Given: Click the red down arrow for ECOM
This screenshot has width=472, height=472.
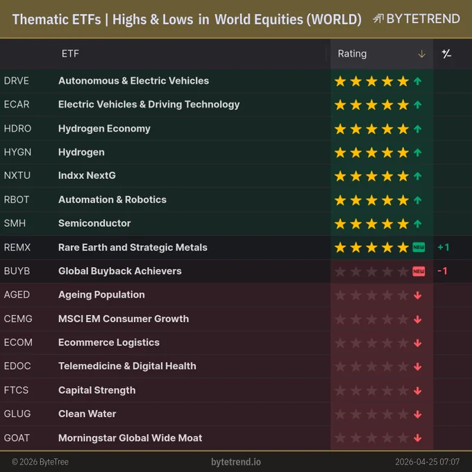Looking at the screenshot, I should (x=418, y=343).
